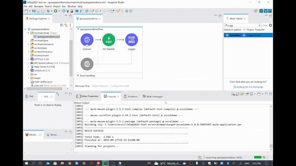
Task: Open the Package Explorer view menu
Action: pyautogui.click(x=70, y=25)
